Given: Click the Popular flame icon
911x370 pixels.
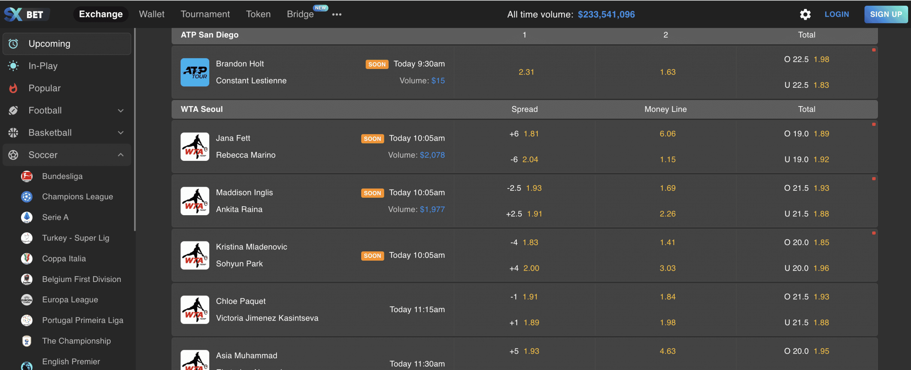Looking at the screenshot, I should (13, 88).
